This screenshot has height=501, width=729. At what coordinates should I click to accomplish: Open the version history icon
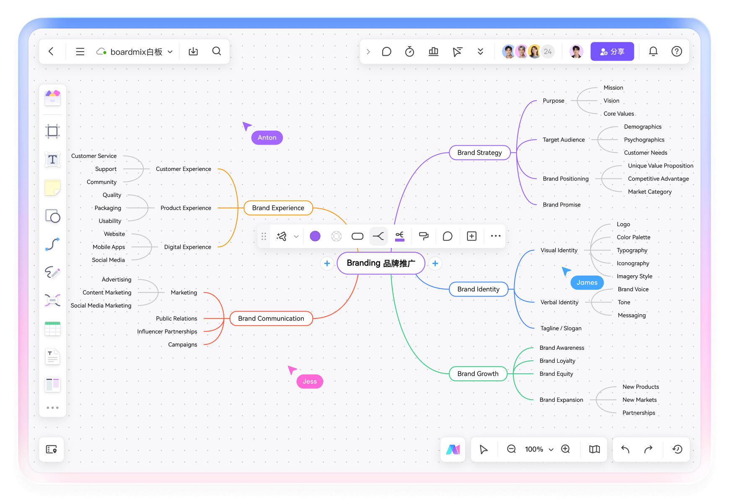tap(677, 449)
